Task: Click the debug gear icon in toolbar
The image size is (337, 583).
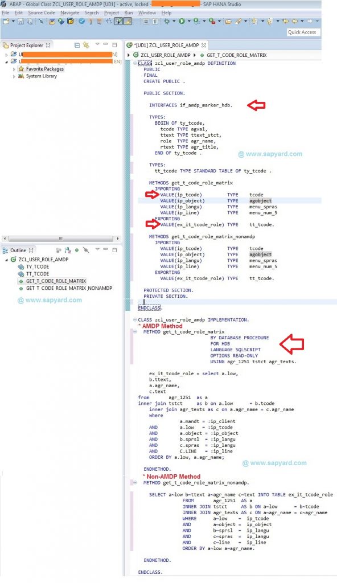Action: tap(167, 22)
